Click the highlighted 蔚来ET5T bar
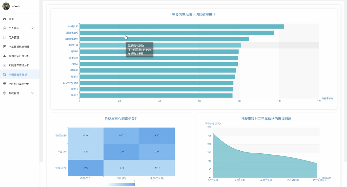Screen dimensions: 347x187 click(160, 45)
